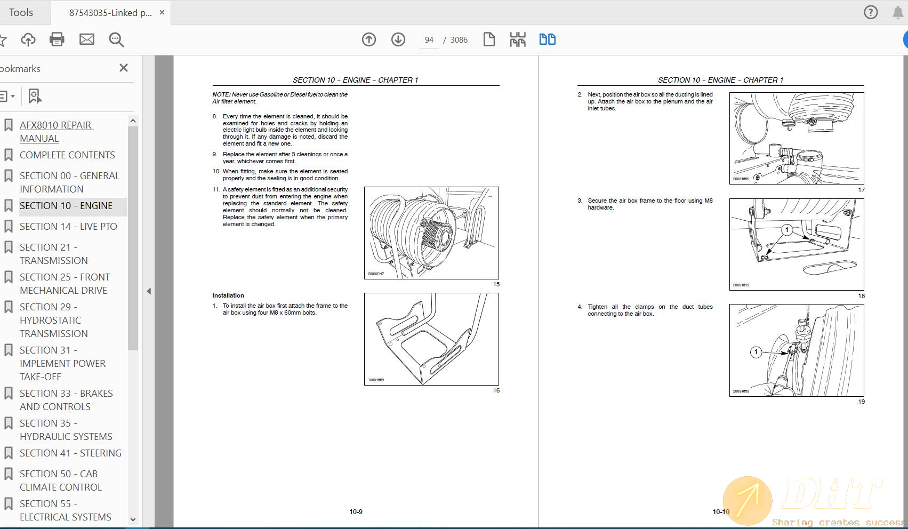The height and width of the screenshot is (529, 908).
Task: Switch to the Tools tab
Action: tap(21, 12)
